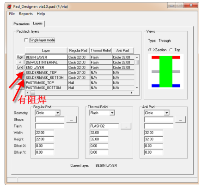Select the Top view radio button

tap(171, 50)
